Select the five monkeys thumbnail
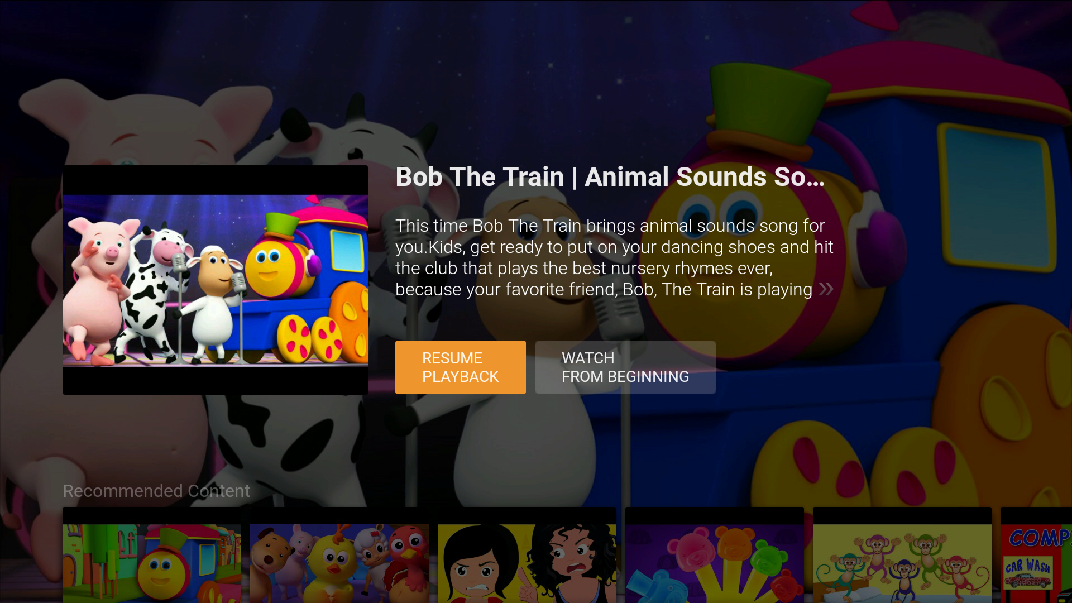The width and height of the screenshot is (1072, 603). (x=902, y=555)
